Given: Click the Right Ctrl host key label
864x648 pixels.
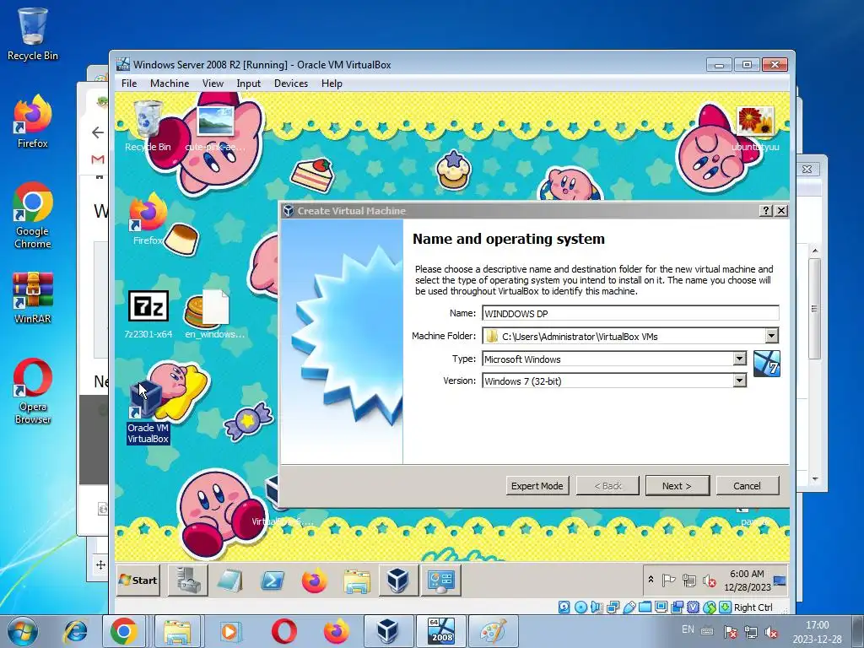Looking at the screenshot, I should click(753, 607).
